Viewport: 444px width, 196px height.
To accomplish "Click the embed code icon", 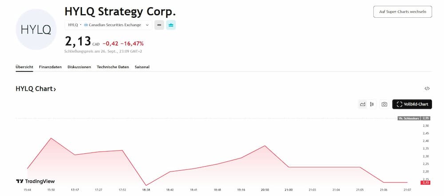I will tap(427, 88).
